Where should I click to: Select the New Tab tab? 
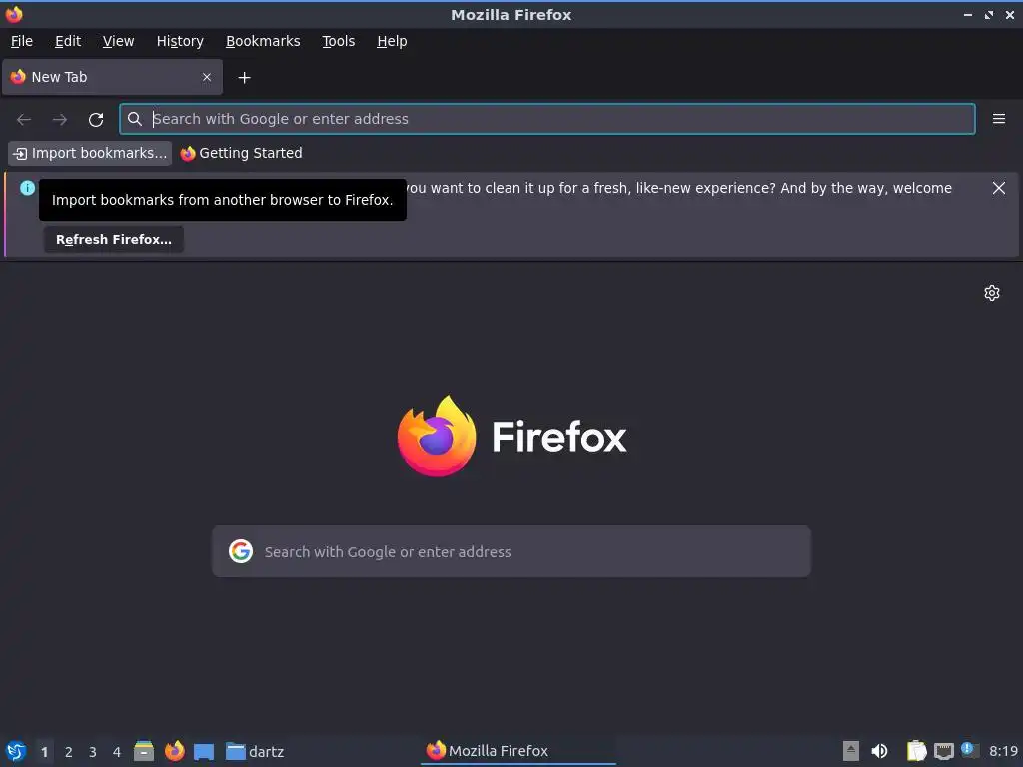tap(112, 77)
